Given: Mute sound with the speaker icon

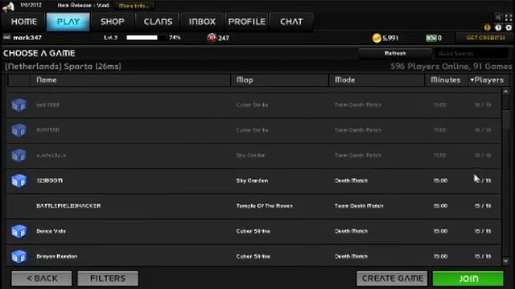Looking at the screenshot, I should point(499,17).
